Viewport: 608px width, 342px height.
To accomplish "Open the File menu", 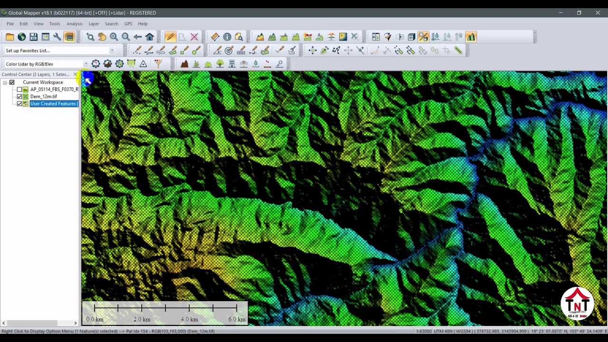I will [10, 24].
